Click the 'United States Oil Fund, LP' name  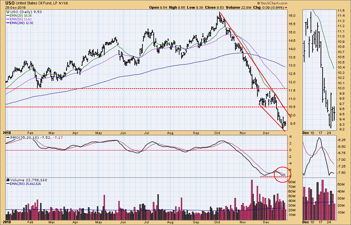(37, 3)
